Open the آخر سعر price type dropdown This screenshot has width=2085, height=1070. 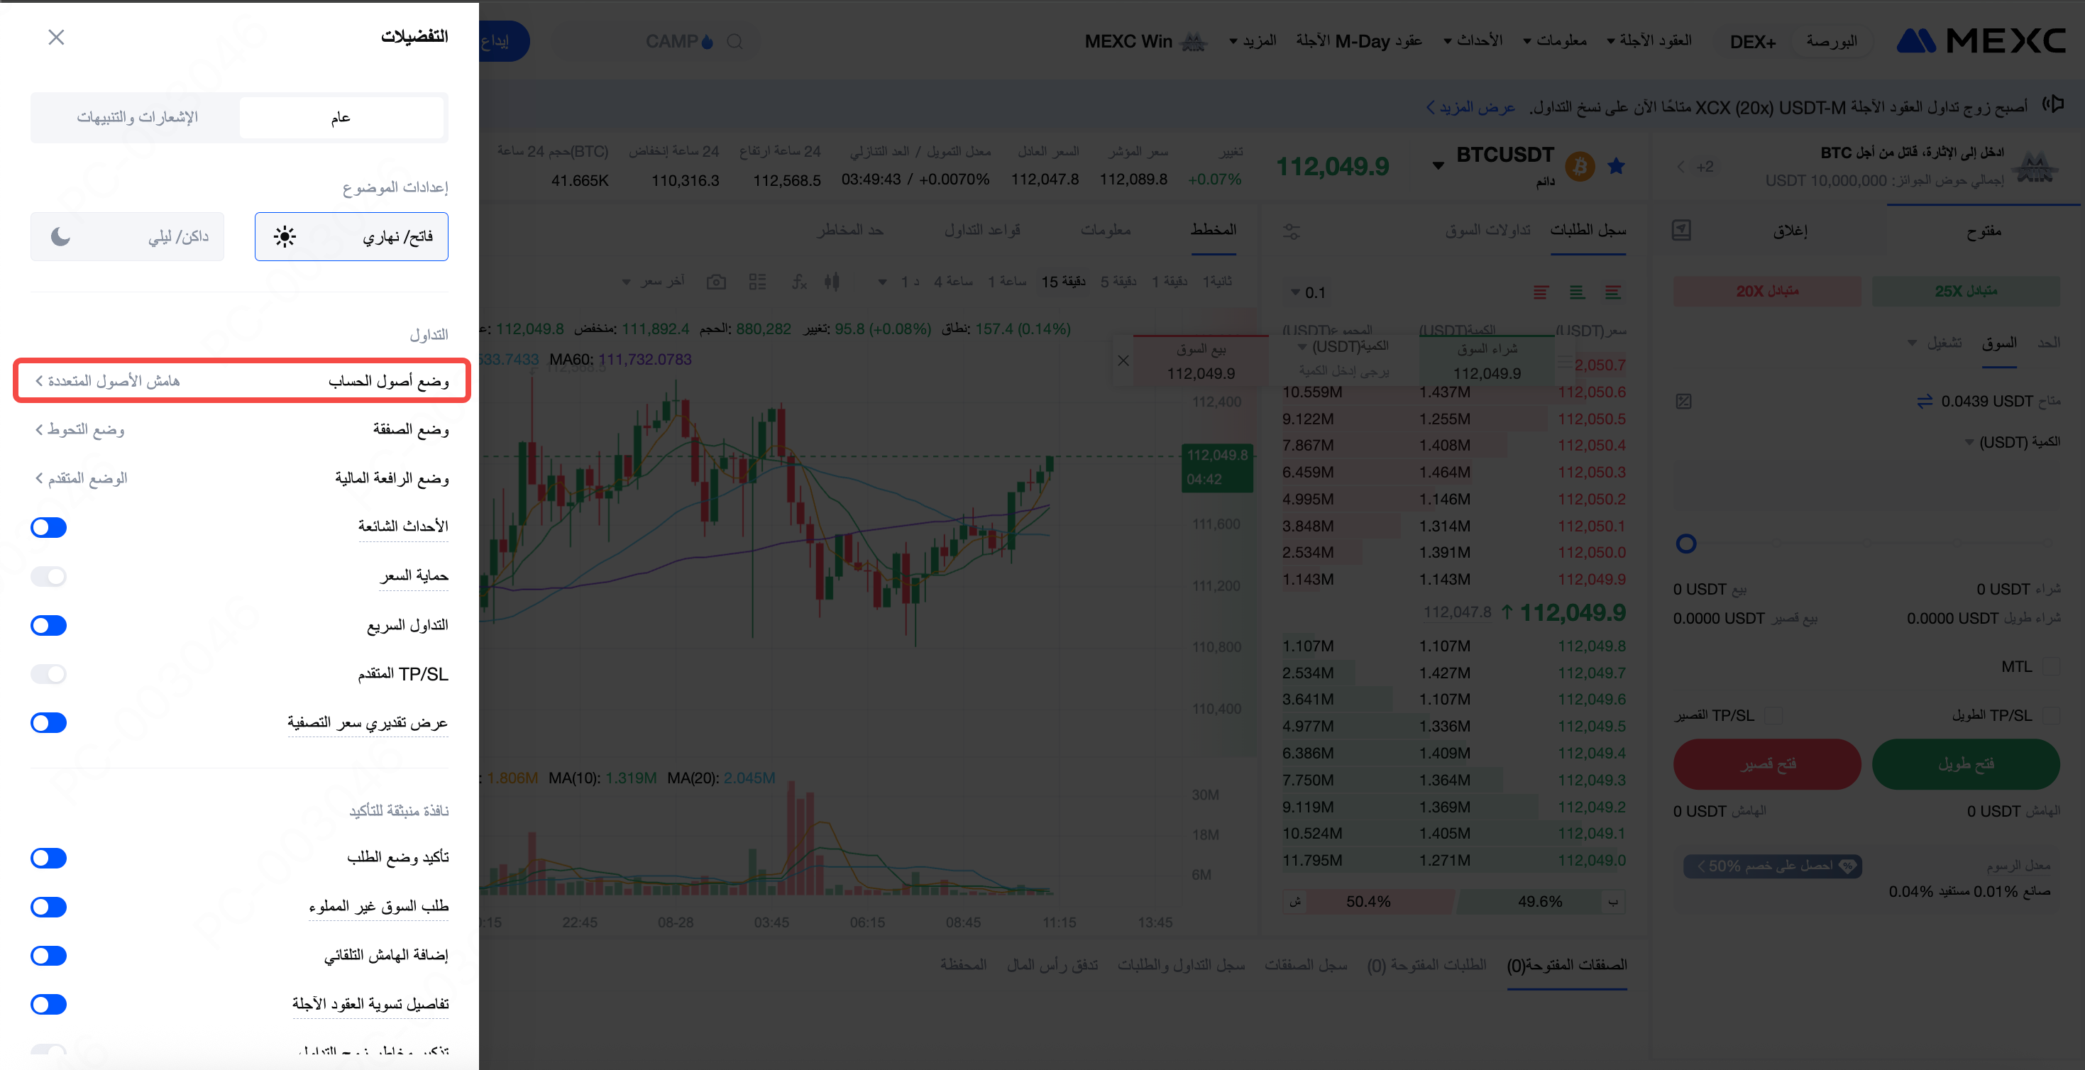[653, 282]
